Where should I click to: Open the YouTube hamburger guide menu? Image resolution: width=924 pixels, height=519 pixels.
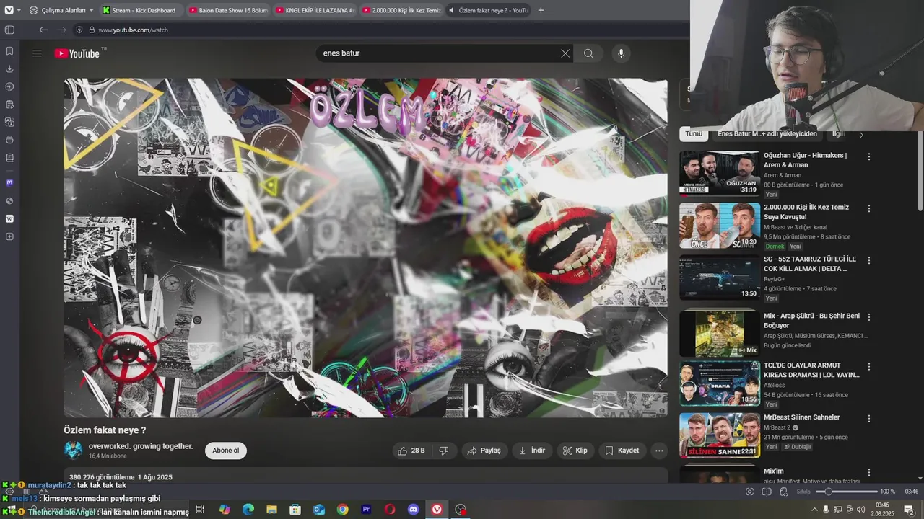pos(37,53)
